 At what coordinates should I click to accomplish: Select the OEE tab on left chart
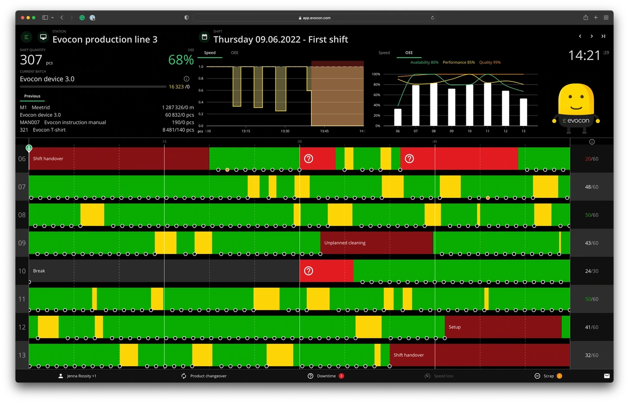pyautogui.click(x=235, y=53)
